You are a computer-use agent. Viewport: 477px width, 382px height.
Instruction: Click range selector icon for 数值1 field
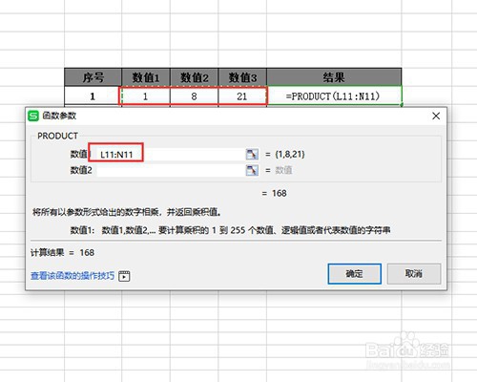(252, 155)
